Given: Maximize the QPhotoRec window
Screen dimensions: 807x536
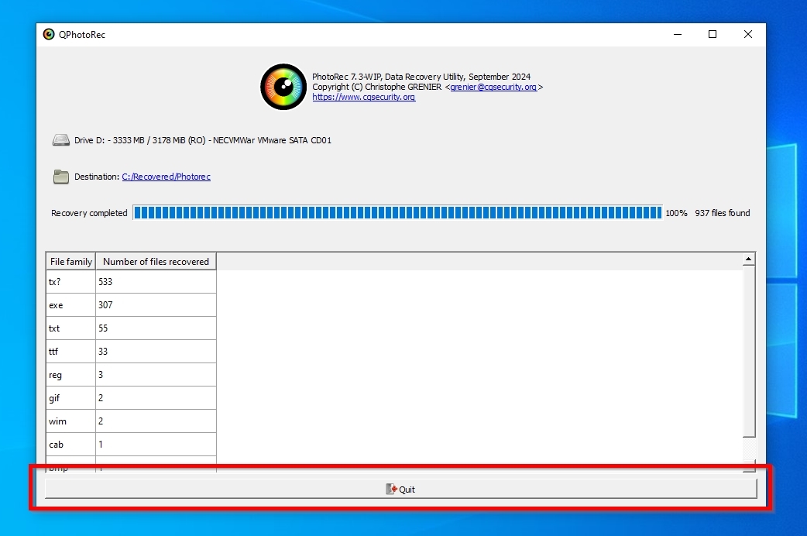Looking at the screenshot, I should (x=713, y=35).
